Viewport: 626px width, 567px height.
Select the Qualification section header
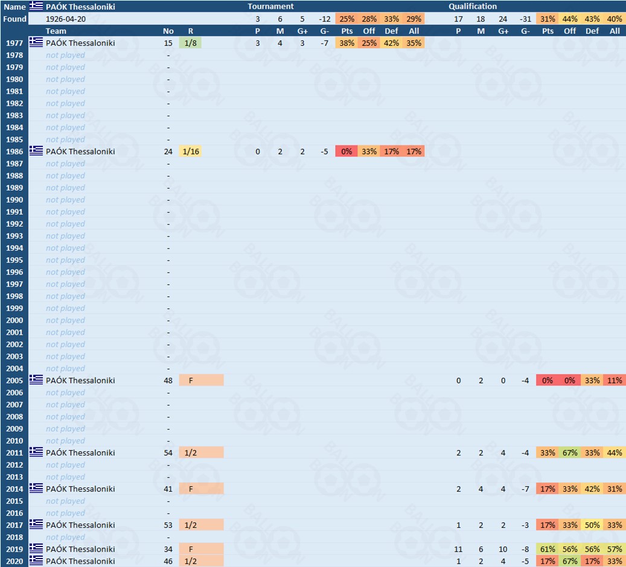click(x=473, y=7)
